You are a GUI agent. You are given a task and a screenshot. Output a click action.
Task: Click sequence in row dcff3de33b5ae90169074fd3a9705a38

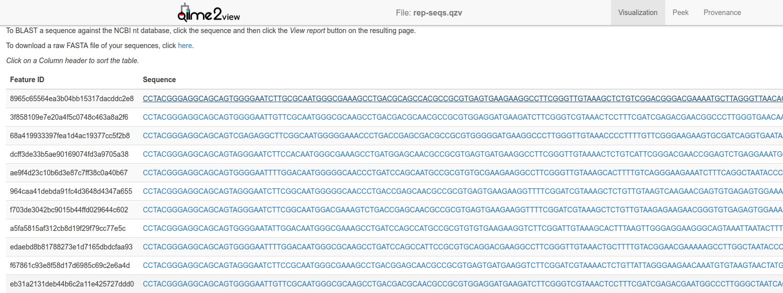(463, 154)
